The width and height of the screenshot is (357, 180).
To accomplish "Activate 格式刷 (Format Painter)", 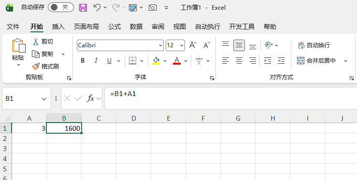I will pyautogui.click(x=45, y=67).
